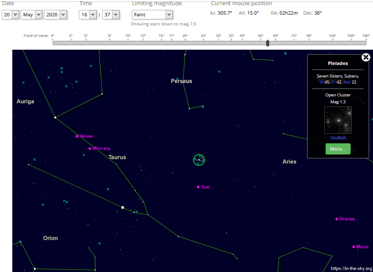Open the M catalog link for M 45
Image resolution: width=373 pixels, height=272 pixels.
tap(321, 82)
